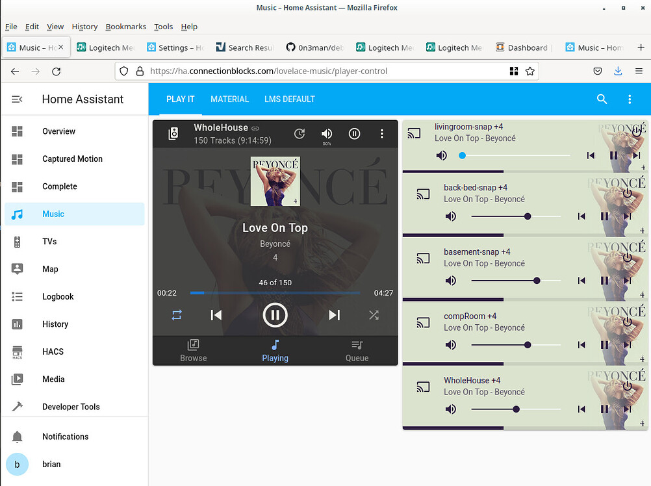Open the volume control in the WholeHouse player header

(x=327, y=134)
